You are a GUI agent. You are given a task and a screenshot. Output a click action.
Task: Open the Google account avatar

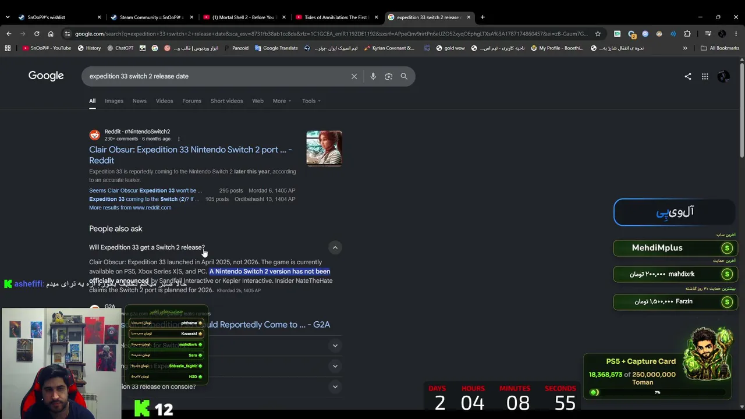[723, 76]
